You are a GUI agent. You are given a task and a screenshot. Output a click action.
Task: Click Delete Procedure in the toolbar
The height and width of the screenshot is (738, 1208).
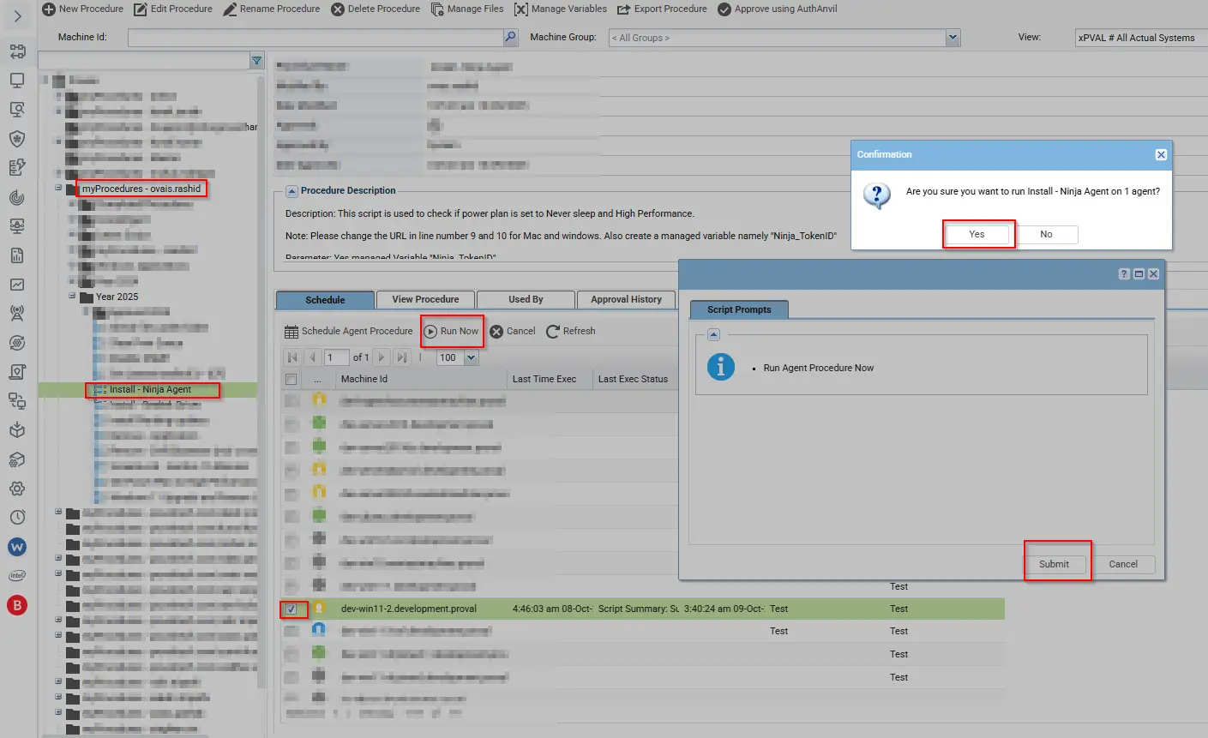(376, 9)
